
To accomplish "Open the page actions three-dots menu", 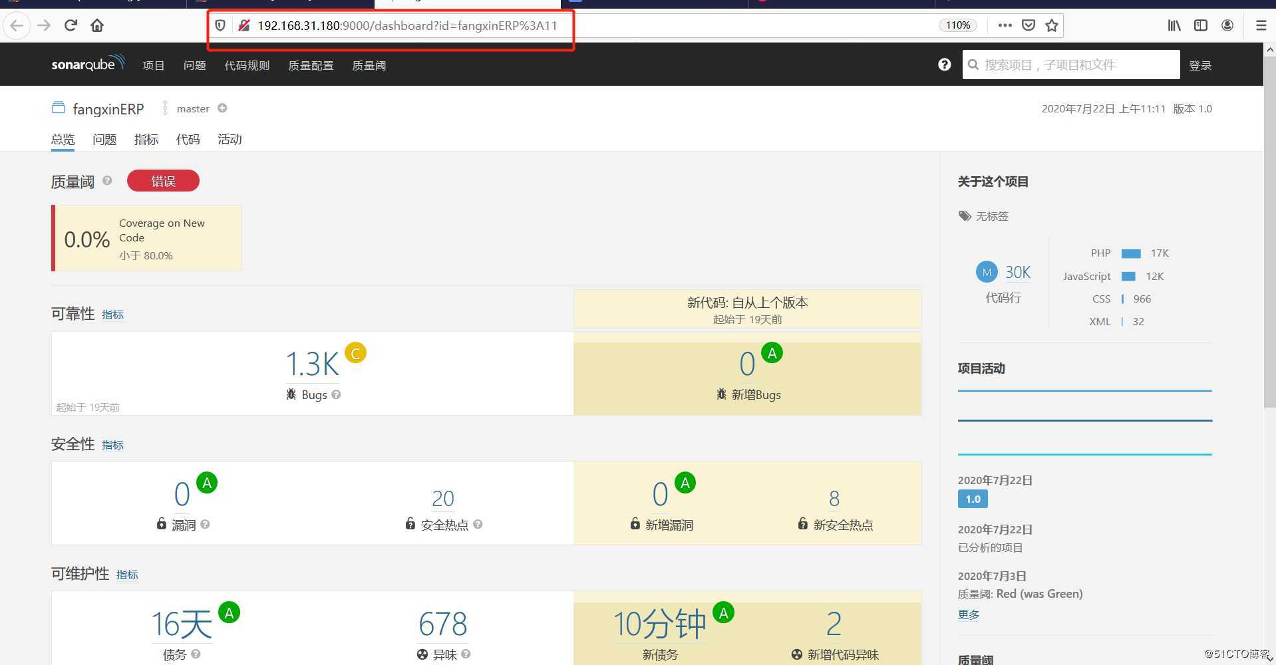I will 1005,25.
